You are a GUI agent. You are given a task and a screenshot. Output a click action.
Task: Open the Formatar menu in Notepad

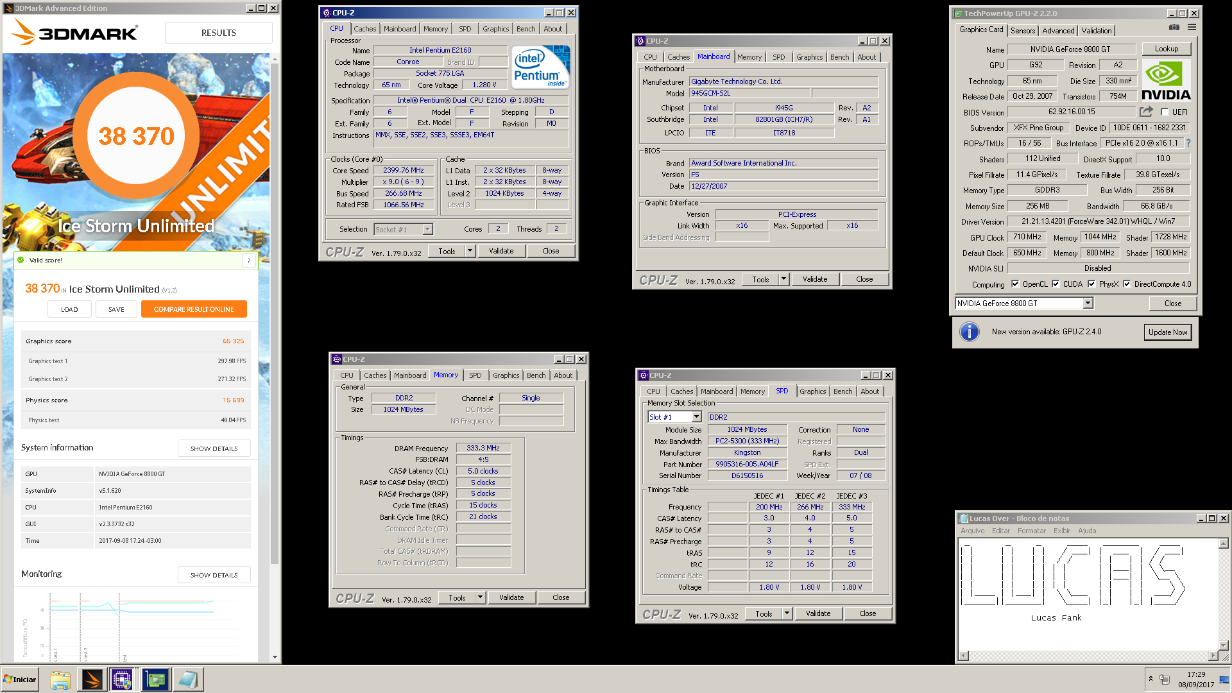[1031, 531]
